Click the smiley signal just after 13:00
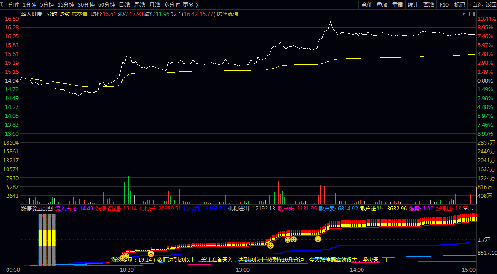 (270, 246)
